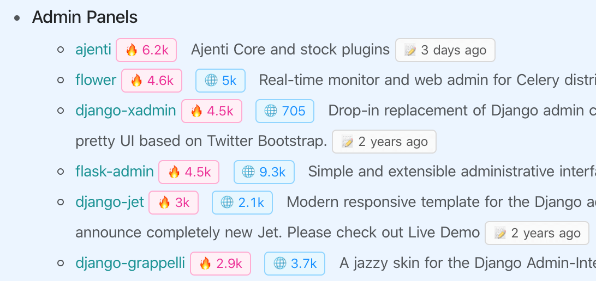Open the flask-admin link
Viewport: 596px width, 281px height.
click(x=115, y=172)
